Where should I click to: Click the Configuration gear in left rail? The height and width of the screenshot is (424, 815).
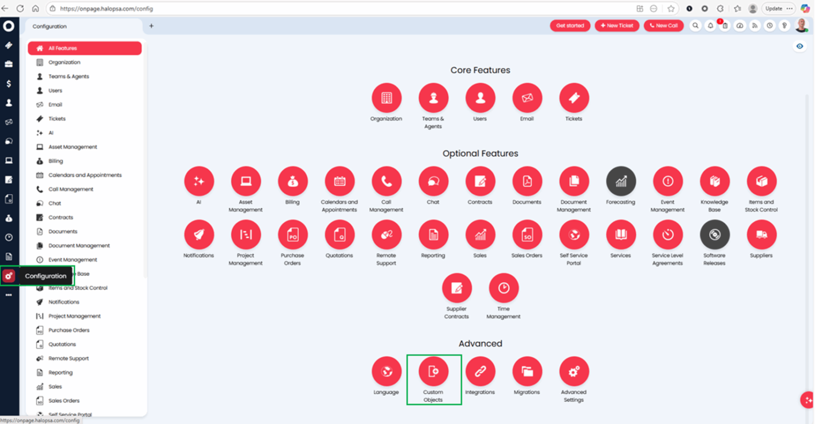[8, 276]
